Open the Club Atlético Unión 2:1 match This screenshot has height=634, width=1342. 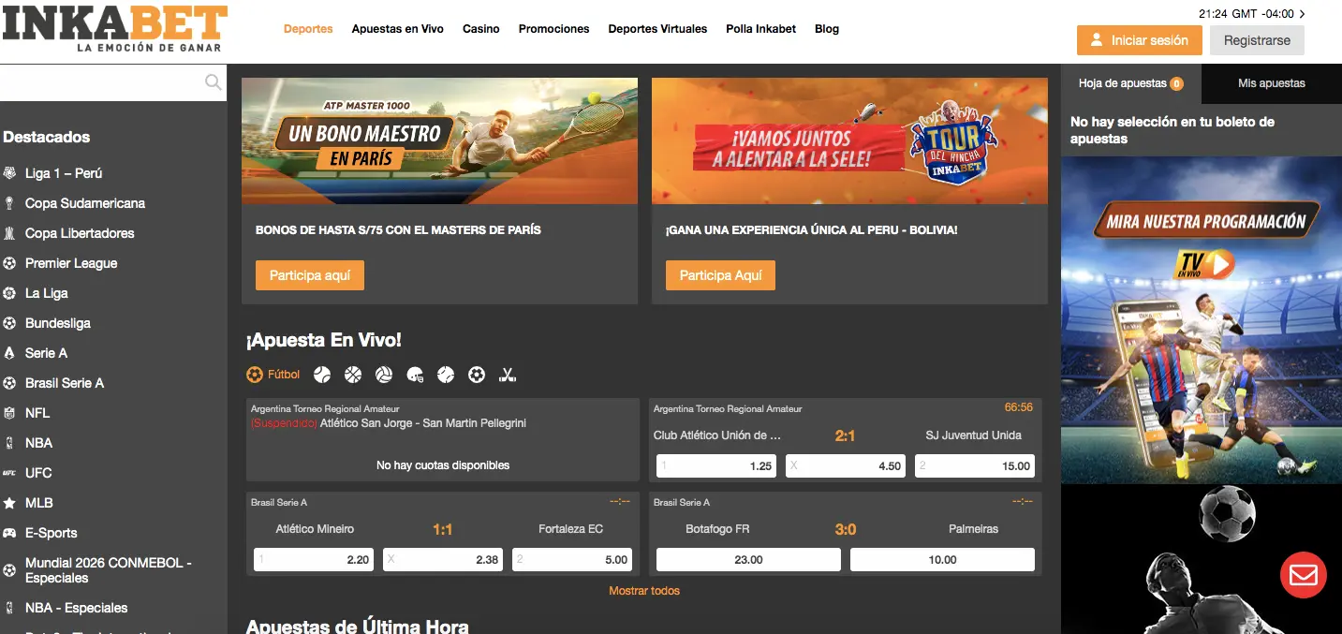(845, 435)
